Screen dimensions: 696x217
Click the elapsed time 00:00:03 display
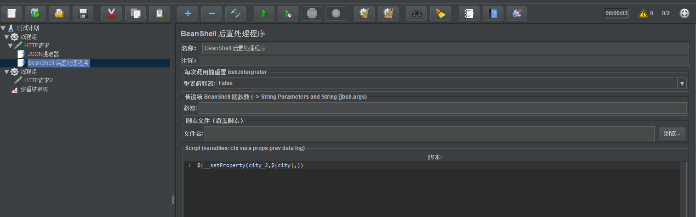pyautogui.click(x=616, y=13)
